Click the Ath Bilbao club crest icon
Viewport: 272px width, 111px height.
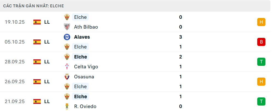coord(67,27)
